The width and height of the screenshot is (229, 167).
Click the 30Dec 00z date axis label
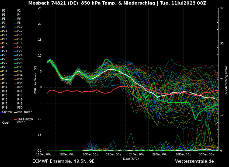click(x=206, y=155)
